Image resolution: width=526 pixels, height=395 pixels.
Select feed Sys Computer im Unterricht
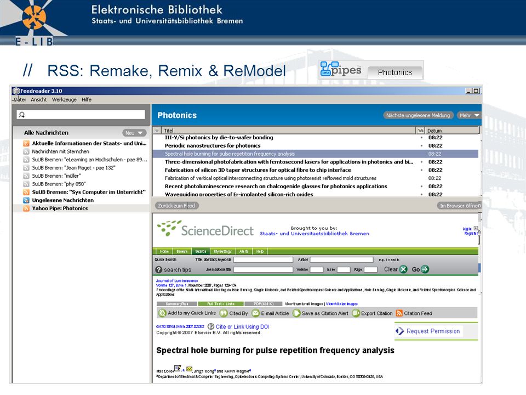click(89, 192)
